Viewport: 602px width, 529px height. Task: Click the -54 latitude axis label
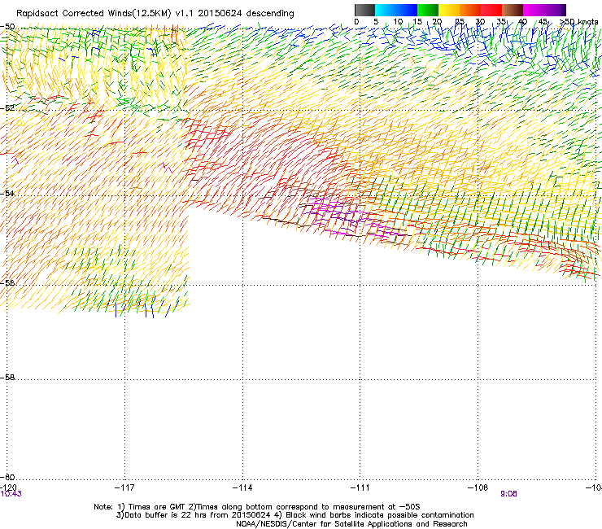click(x=7, y=193)
